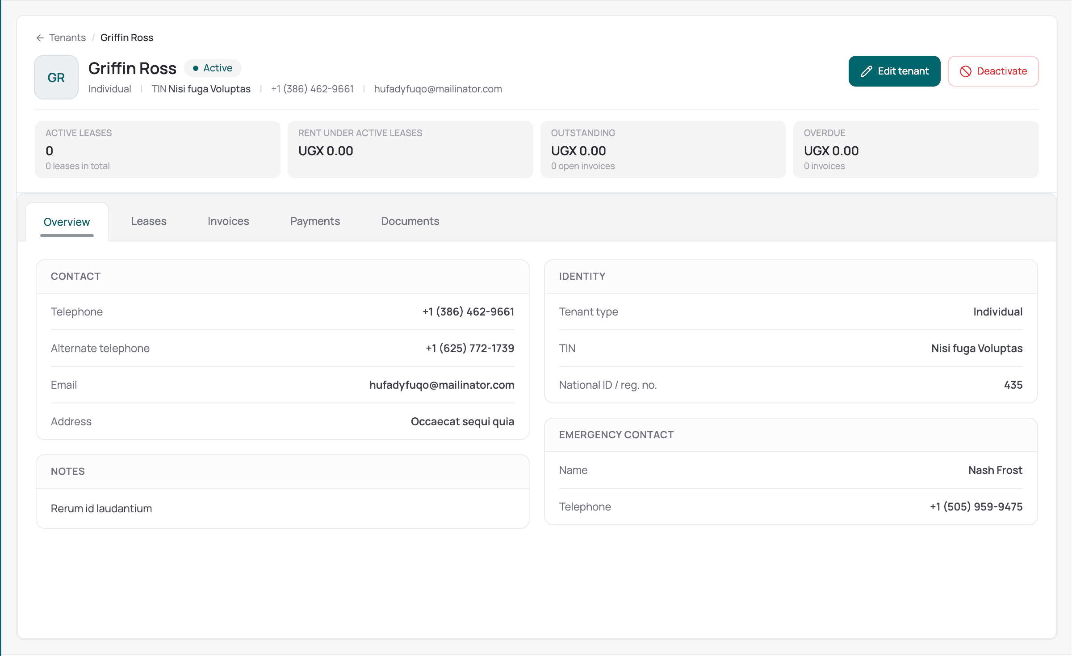
Task: Open the Payments tab
Action: pyautogui.click(x=315, y=221)
